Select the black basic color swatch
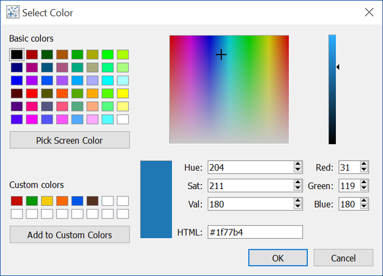Viewport: 383px width, 276px height. (x=16, y=54)
